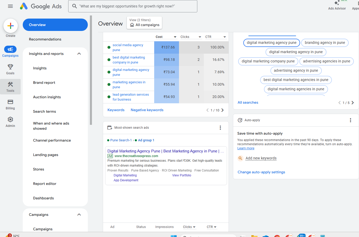Click the search magnifier icon
This screenshot has width=359, height=237.
tap(74, 6)
